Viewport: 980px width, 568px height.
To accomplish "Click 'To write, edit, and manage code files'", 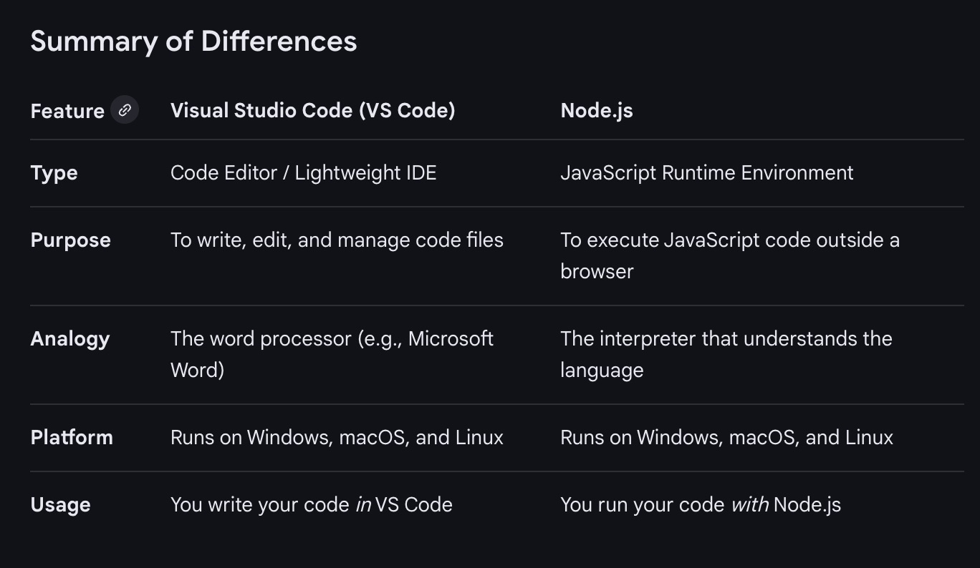I will (x=337, y=240).
